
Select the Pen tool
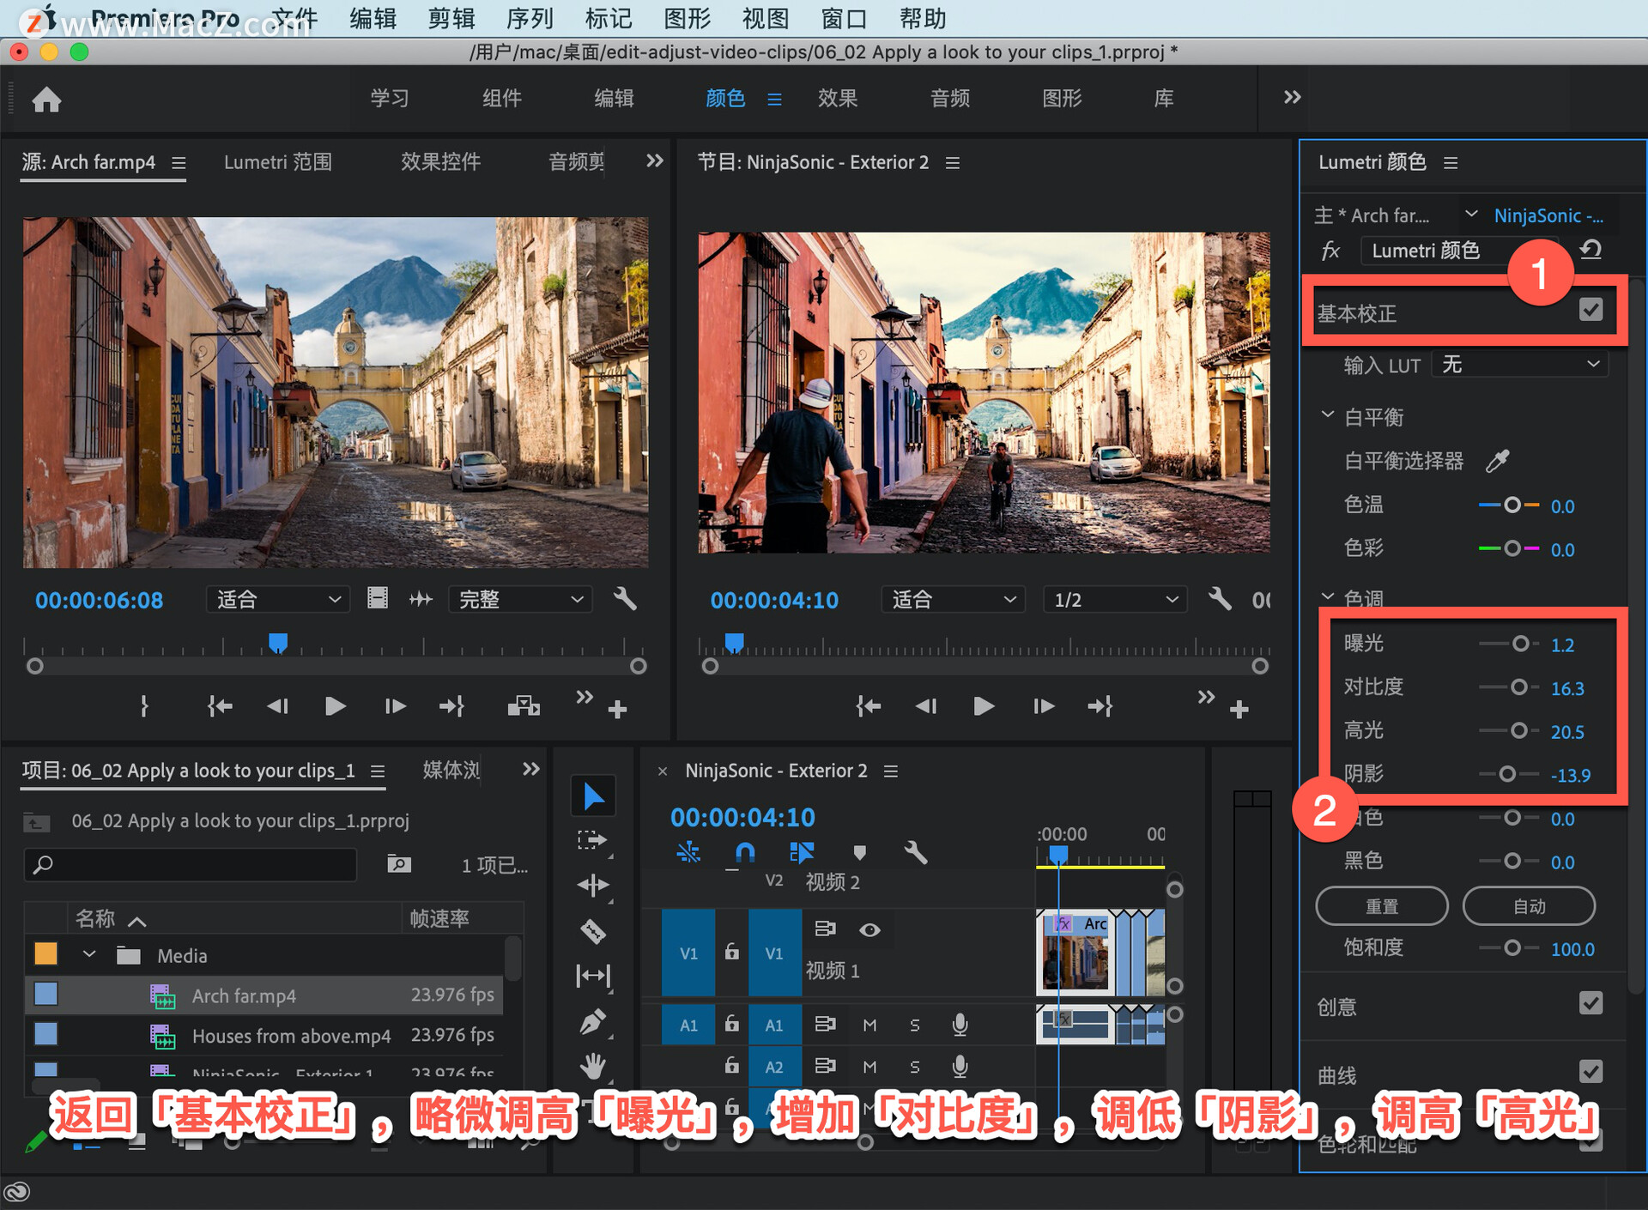593,1021
